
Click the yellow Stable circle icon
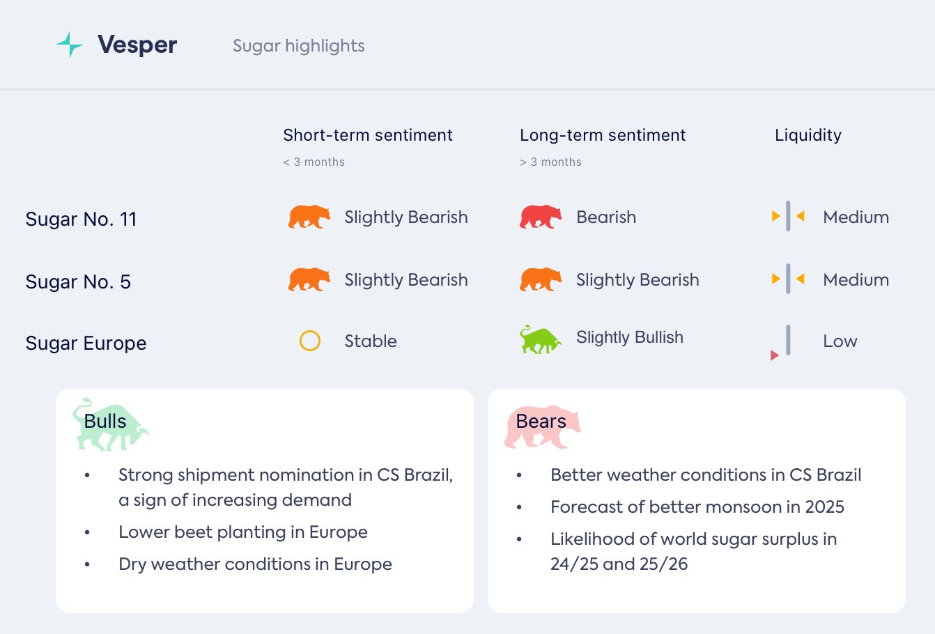[x=310, y=341]
